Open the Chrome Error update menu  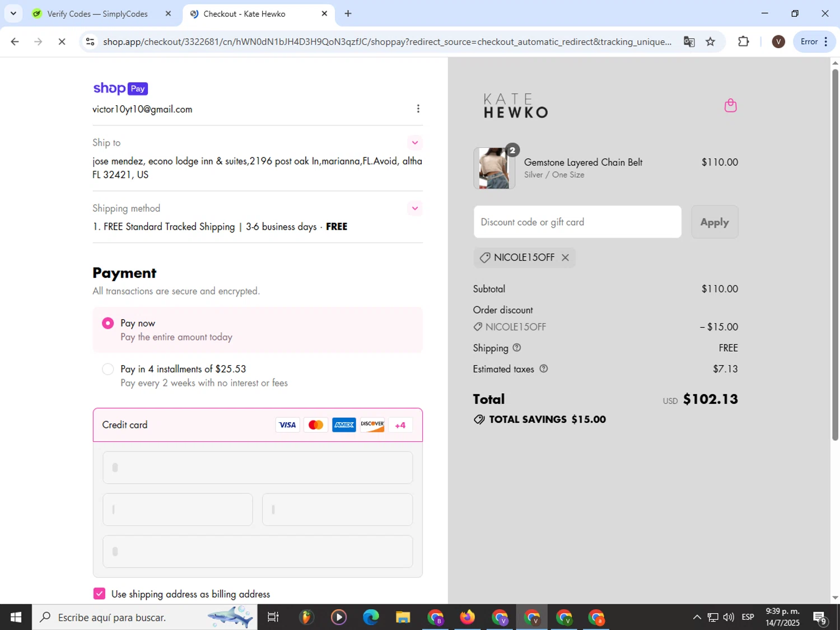click(x=814, y=41)
